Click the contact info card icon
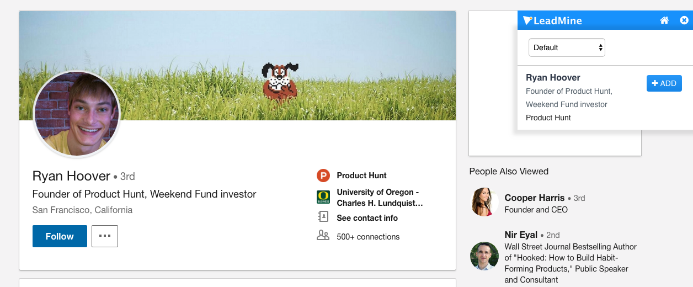Image resolution: width=693 pixels, height=287 pixels. click(323, 217)
